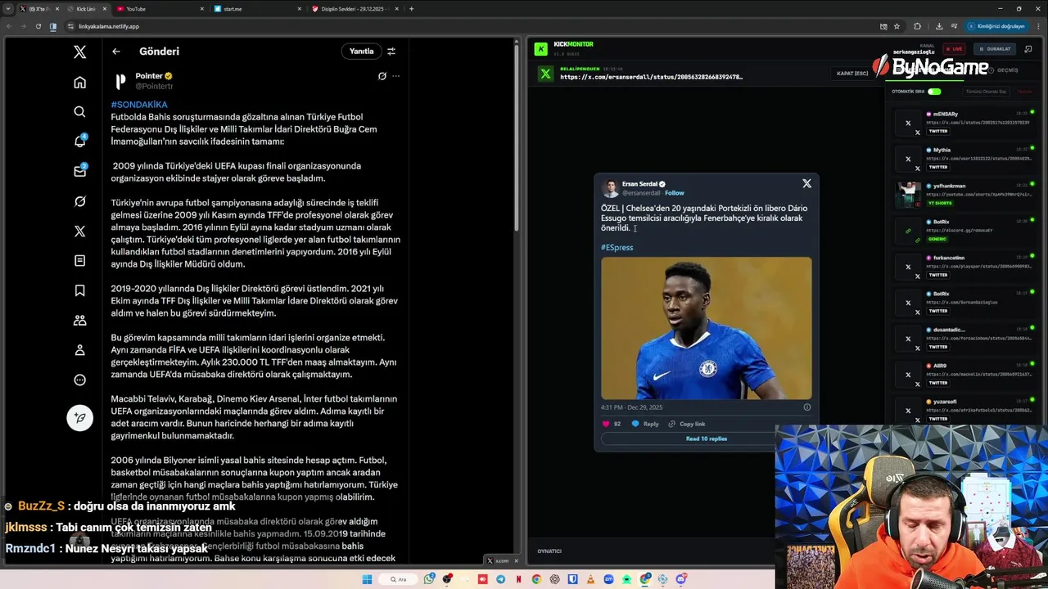Screen dimensions: 1048x589
Task: Open Windows Start menu
Action: 367,579
